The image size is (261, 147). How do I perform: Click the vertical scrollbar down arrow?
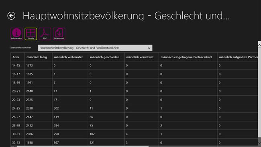tap(259, 143)
